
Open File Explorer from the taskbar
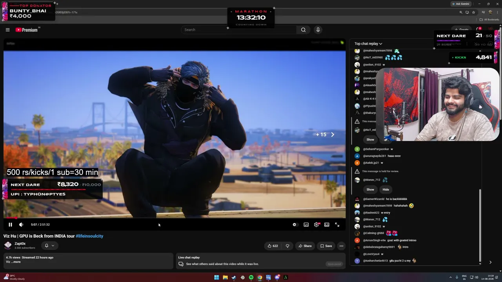pyautogui.click(x=225, y=278)
